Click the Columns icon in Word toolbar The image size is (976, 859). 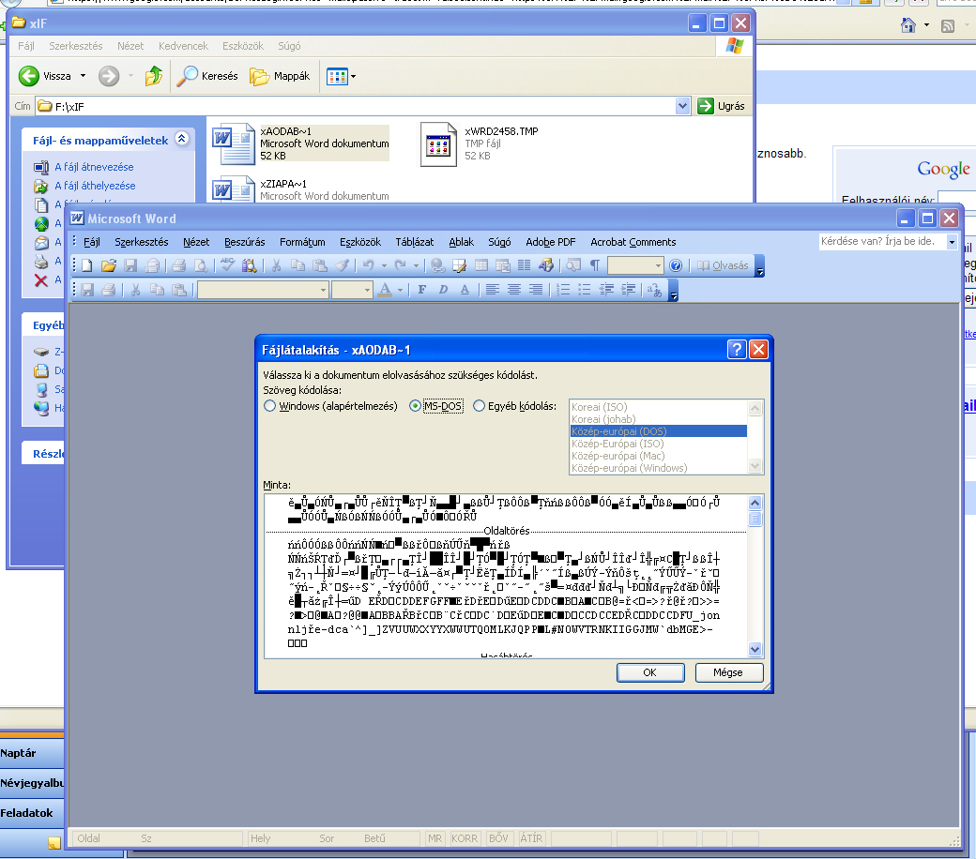pos(524,265)
